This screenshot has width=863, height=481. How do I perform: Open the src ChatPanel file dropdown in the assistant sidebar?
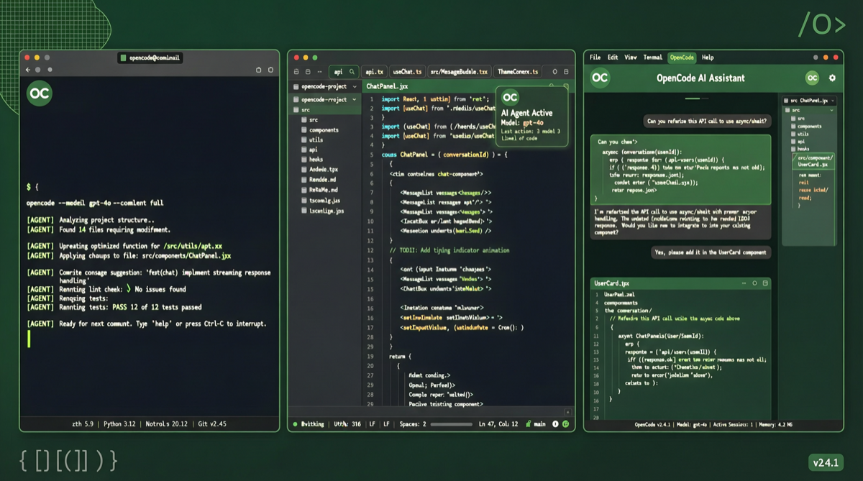(809, 101)
